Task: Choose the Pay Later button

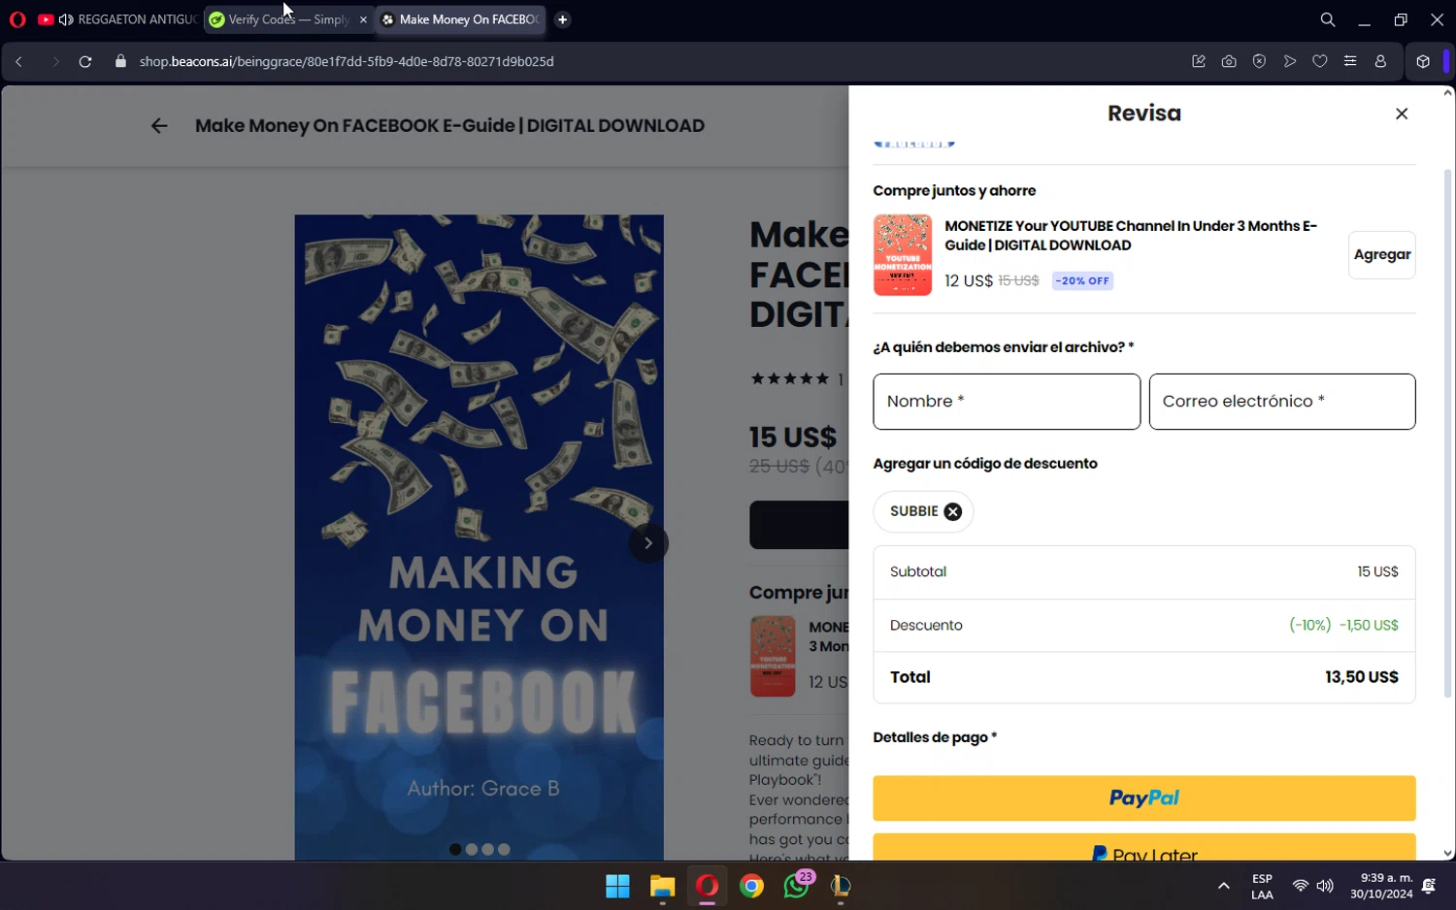Action: point(1144,847)
